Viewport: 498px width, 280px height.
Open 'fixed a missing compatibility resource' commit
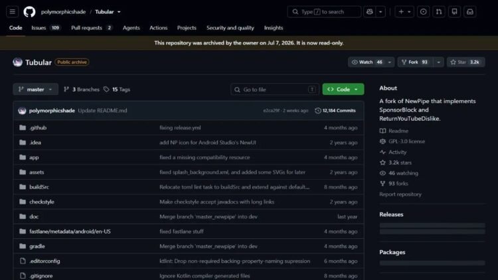point(205,157)
